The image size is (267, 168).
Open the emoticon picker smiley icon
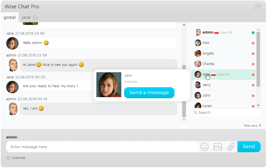pos(204,147)
